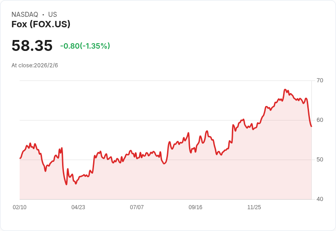The image size is (336, 231).
Task: Click the 70 y-axis label
Action: [x=320, y=80]
